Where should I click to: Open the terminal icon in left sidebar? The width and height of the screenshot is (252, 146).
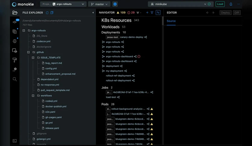tap(15, 141)
